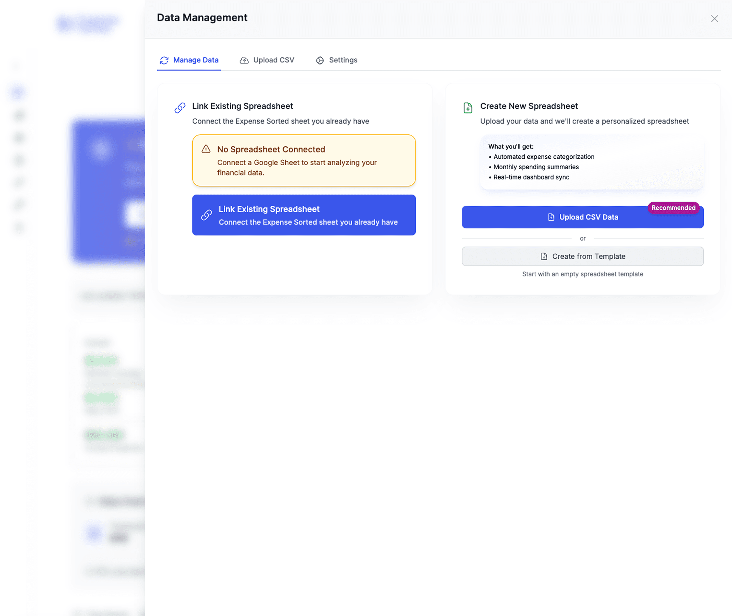Click the Recommended badge
Screen dimensions: 732x616
[673, 208]
